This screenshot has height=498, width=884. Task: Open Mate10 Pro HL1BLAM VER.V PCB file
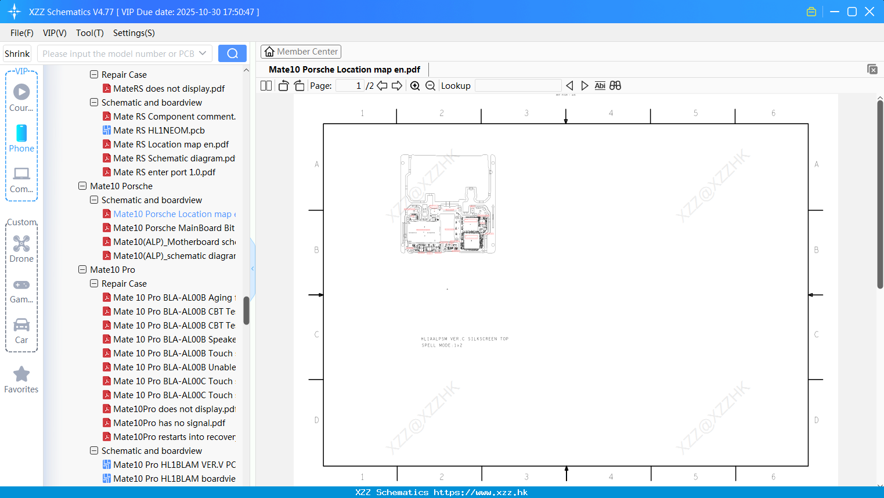[169, 465]
